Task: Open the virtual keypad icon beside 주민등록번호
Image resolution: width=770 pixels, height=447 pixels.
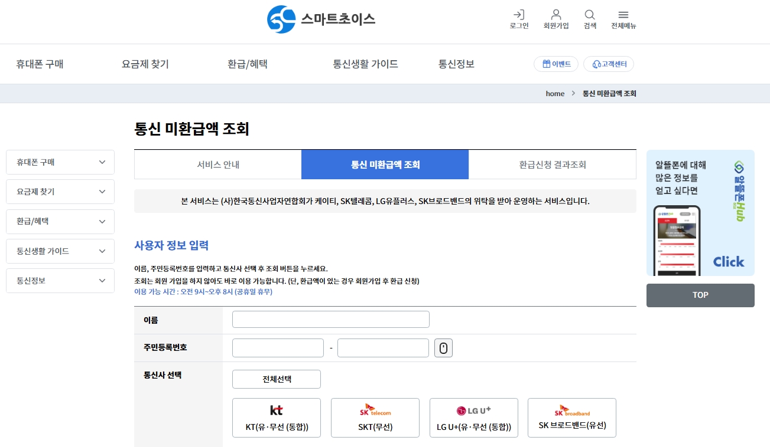Action: pyautogui.click(x=443, y=347)
